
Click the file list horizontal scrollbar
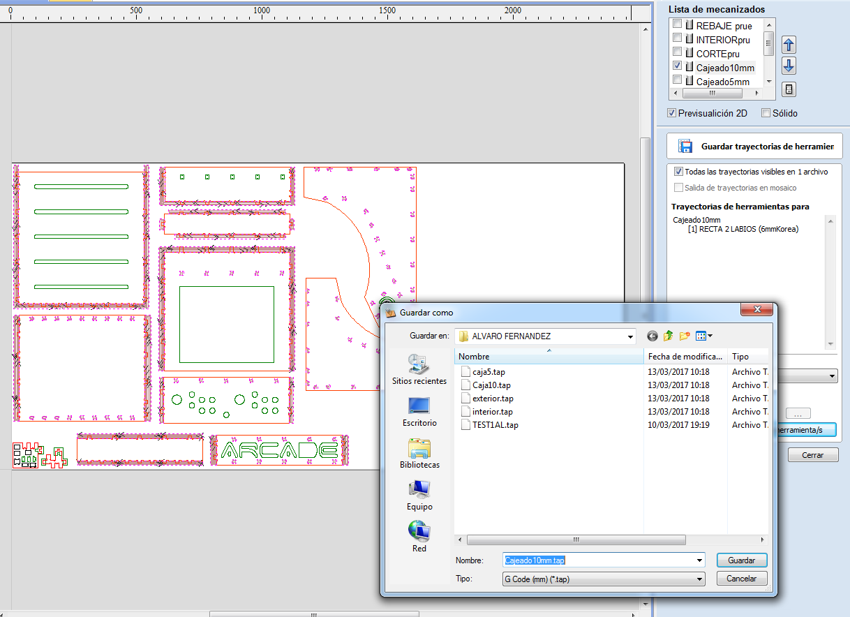pyautogui.click(x=576, y=540)
